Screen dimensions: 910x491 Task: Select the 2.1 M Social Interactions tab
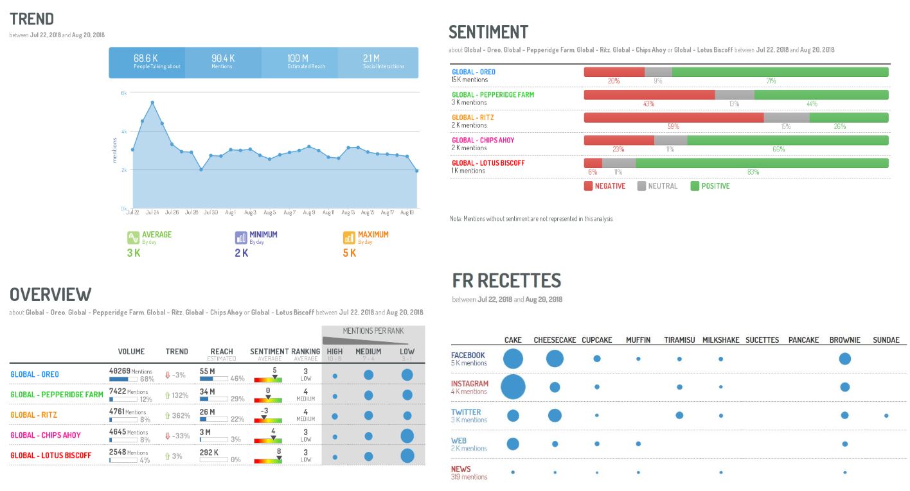point(378,62)
